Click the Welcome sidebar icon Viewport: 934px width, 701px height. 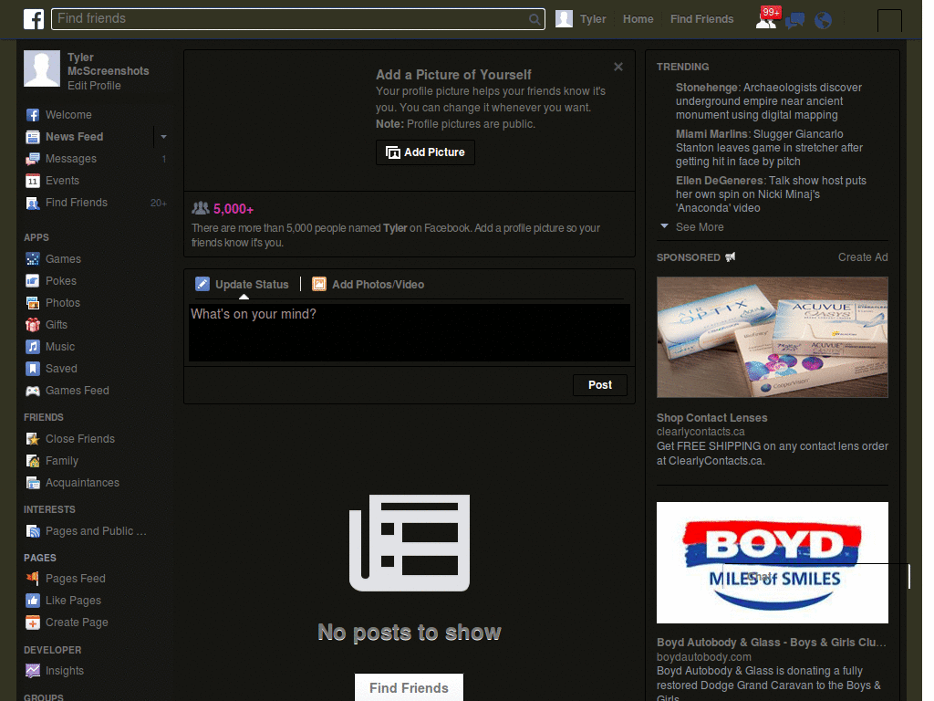pyautogui.click(x=33, y=115)
